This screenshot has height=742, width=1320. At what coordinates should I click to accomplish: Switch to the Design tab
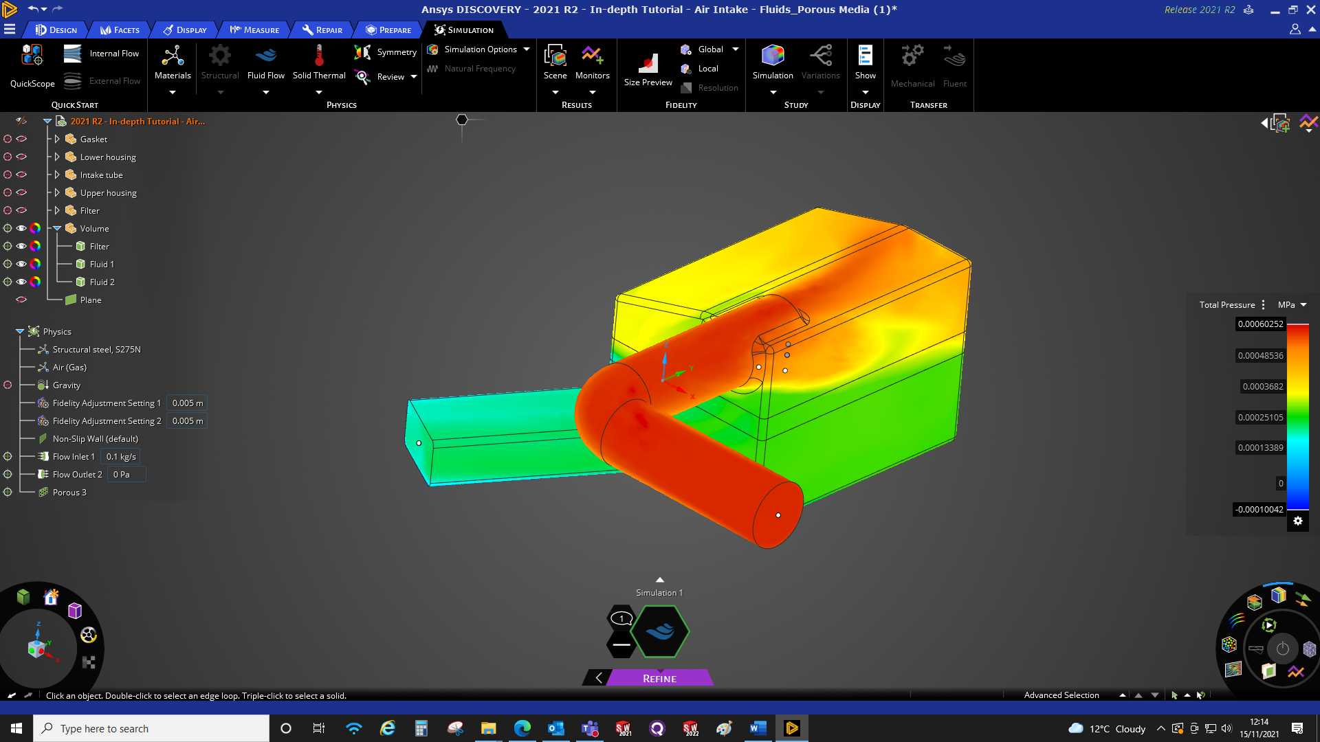tap(56, 30)
